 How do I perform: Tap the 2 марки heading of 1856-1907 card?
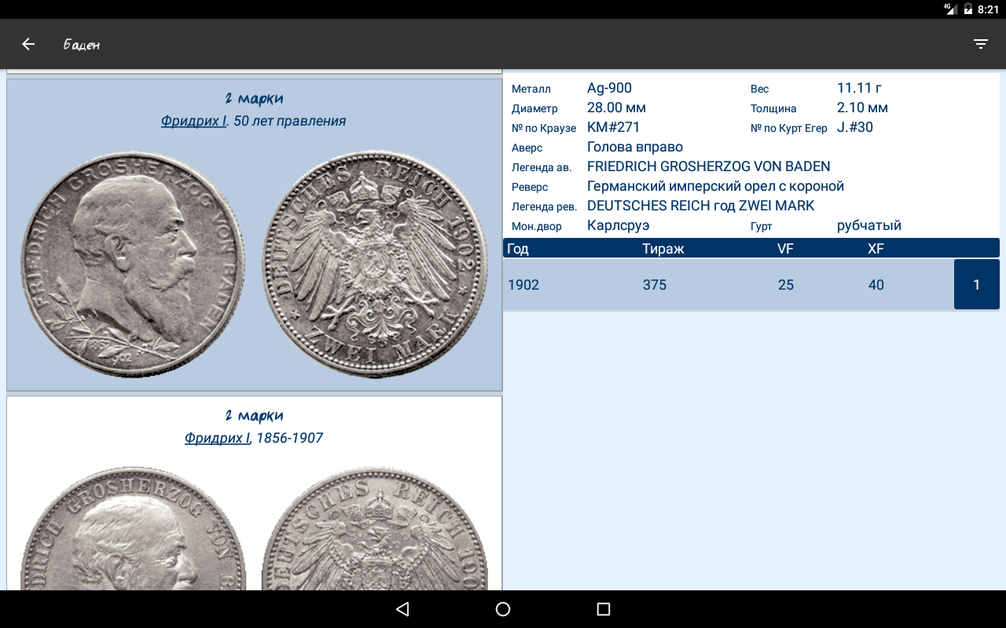[x=254, y=416]
